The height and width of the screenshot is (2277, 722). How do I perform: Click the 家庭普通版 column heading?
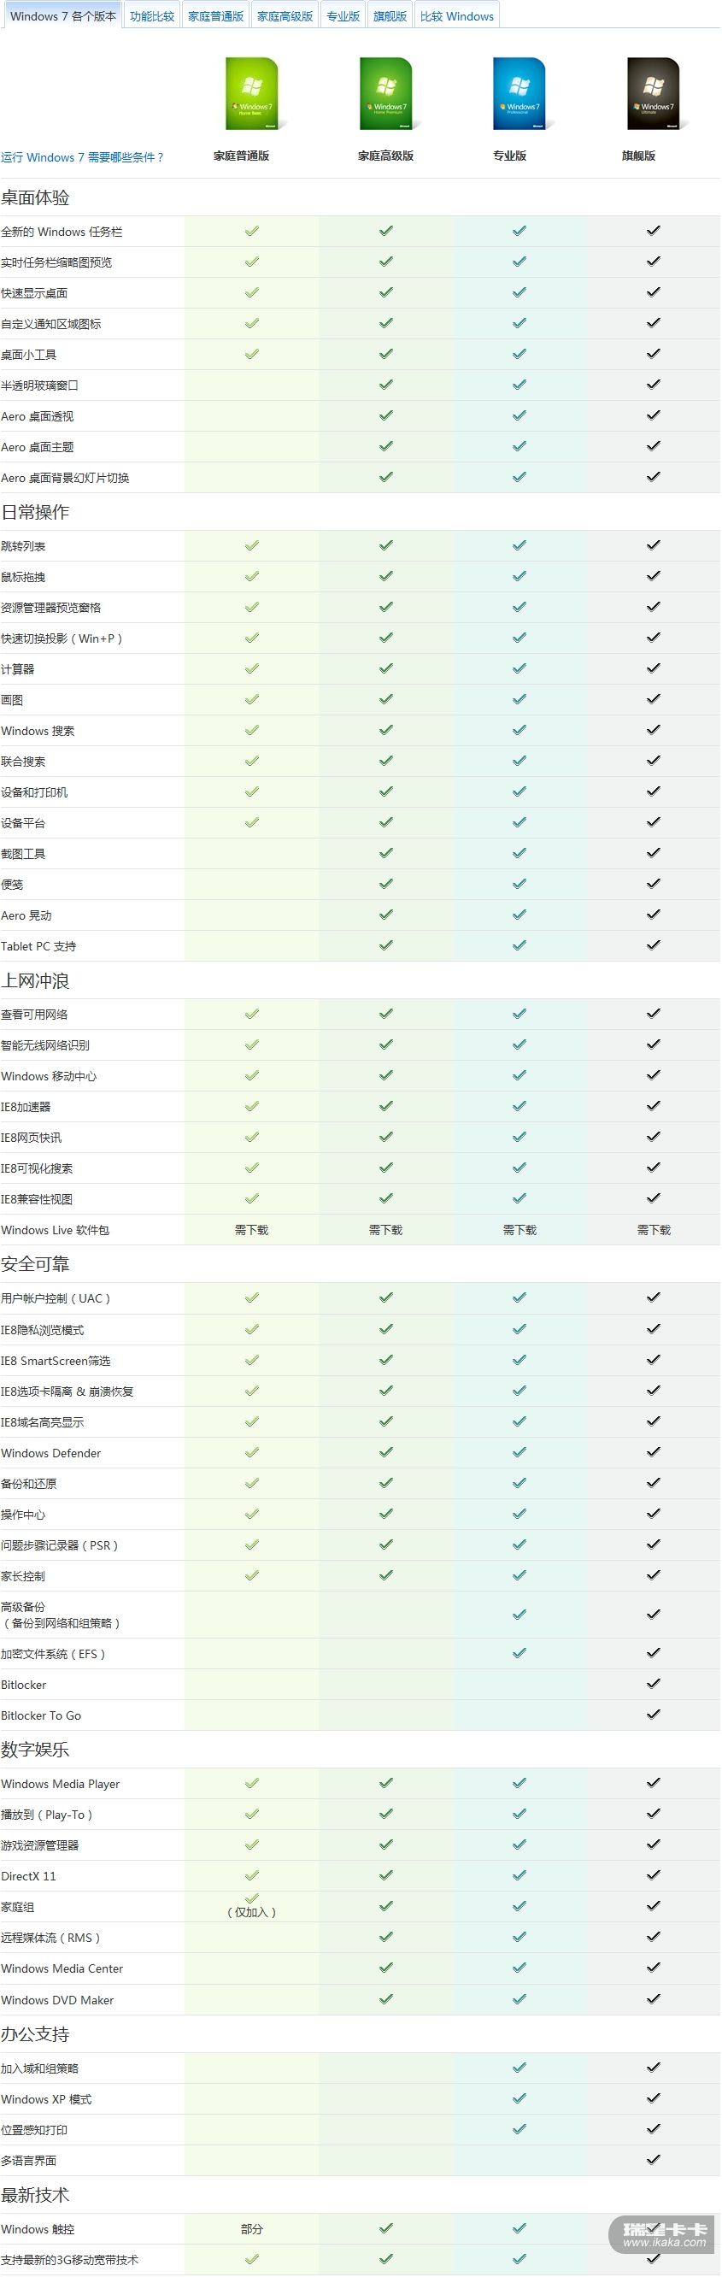pyautogui.click(x=241, y=156)
